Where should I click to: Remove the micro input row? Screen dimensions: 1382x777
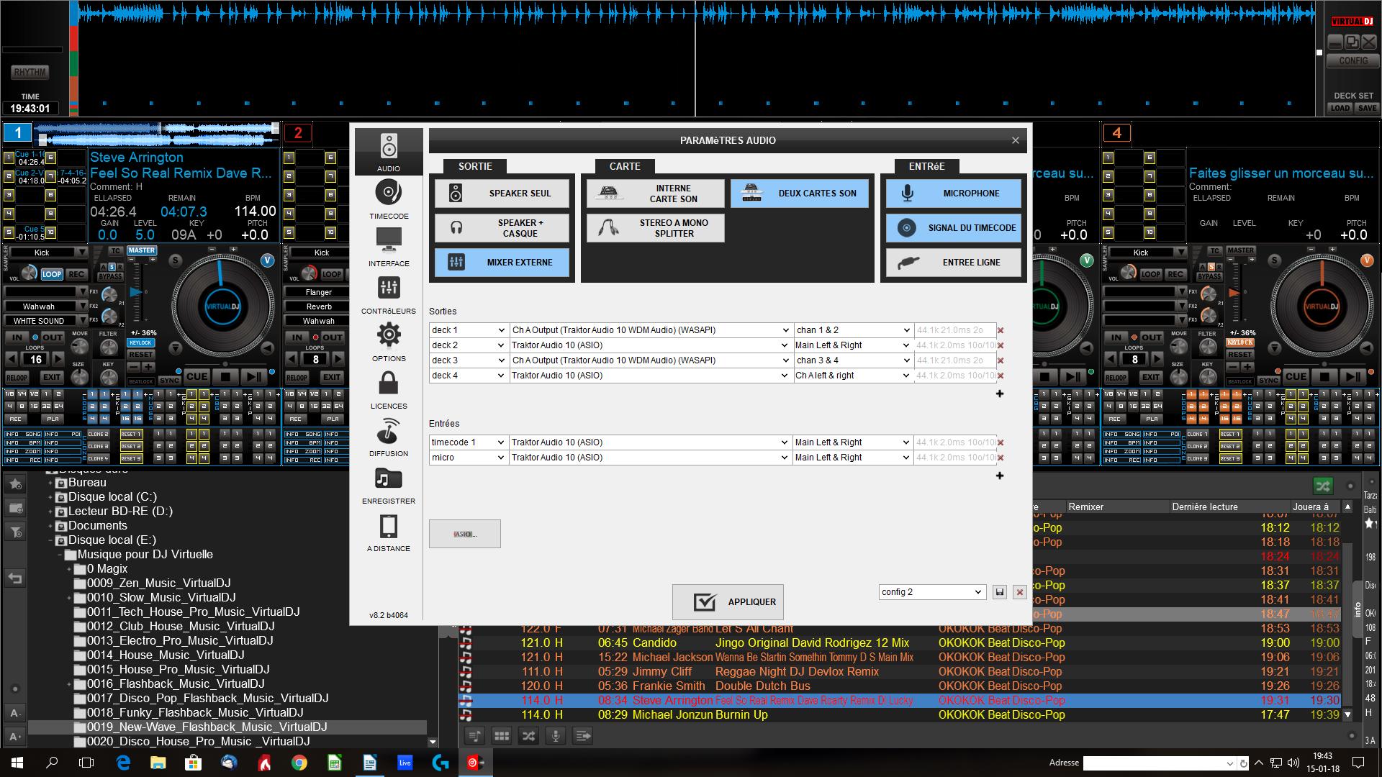point(1001,458)
